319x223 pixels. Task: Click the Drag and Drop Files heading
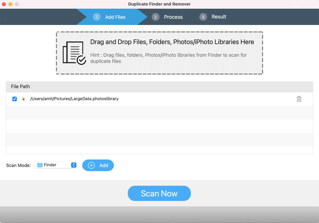tap(172, 42)
